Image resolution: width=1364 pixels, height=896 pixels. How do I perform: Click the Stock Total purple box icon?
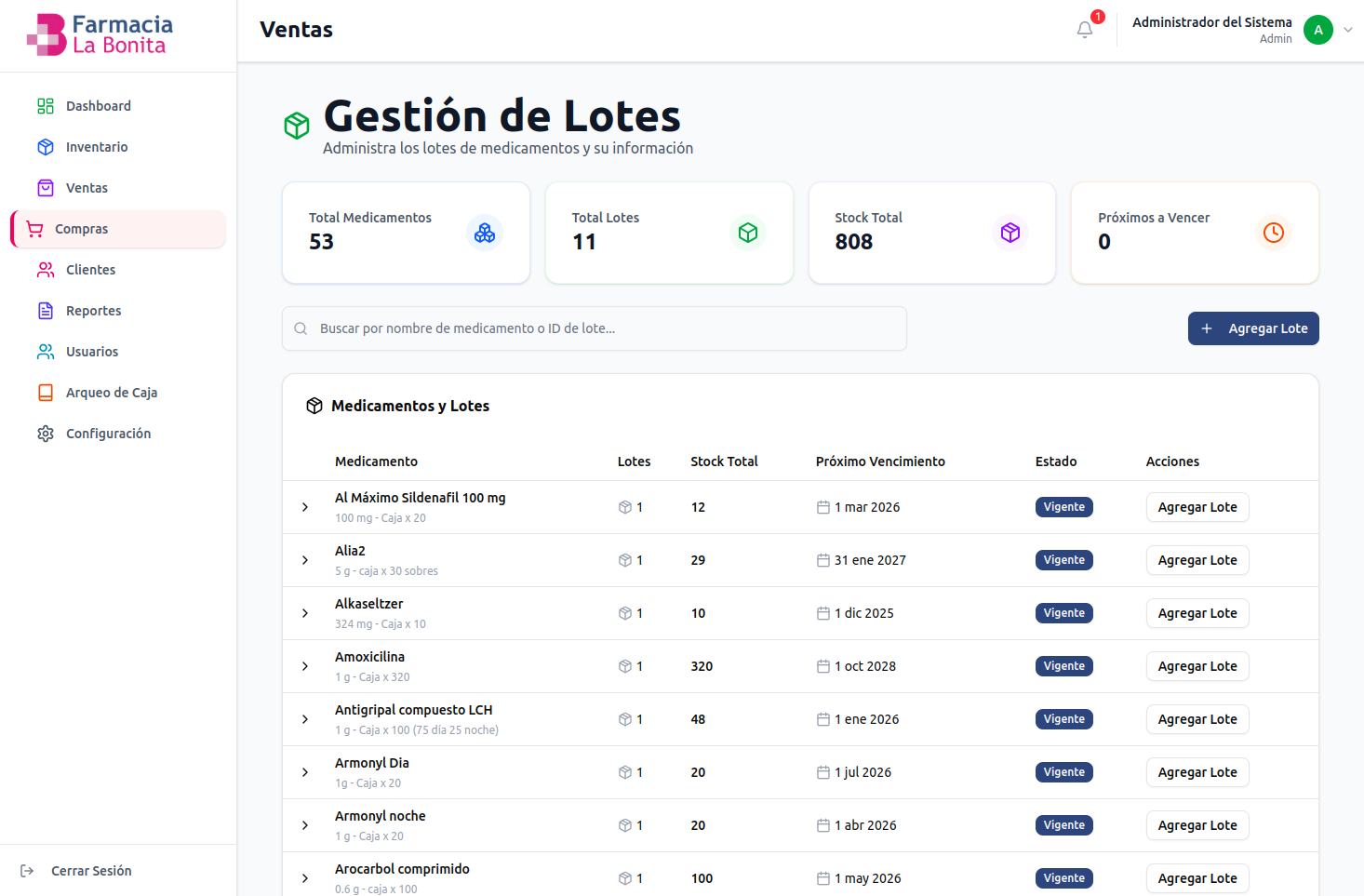[1010, 233]
